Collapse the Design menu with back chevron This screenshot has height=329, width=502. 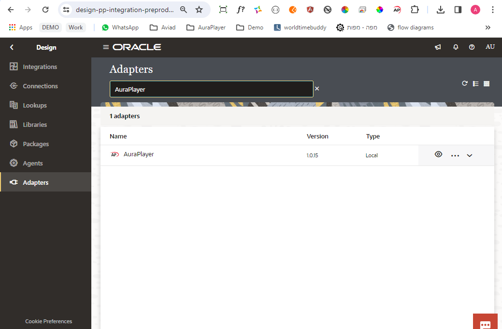click(12, 47)
